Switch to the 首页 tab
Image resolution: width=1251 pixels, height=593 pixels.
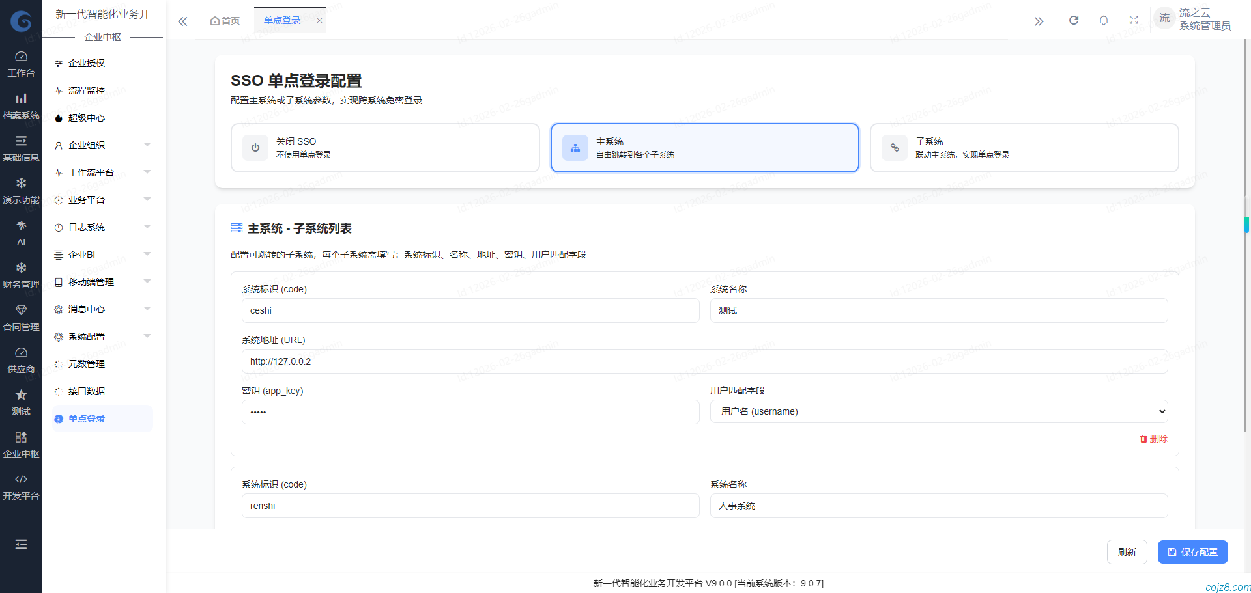coord(225,20)
